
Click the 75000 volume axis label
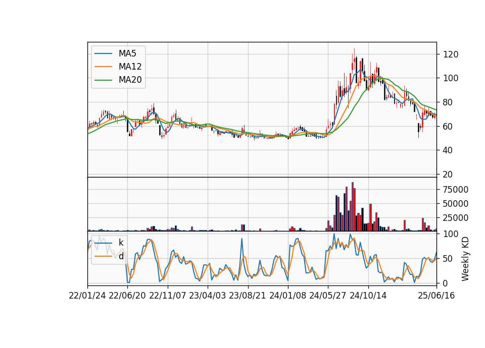tap(456, 190)
